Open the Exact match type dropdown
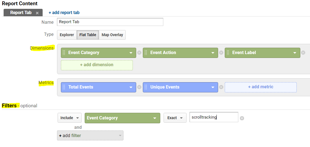This screenshot has height=147, width=310. click(x=175, y=118)
